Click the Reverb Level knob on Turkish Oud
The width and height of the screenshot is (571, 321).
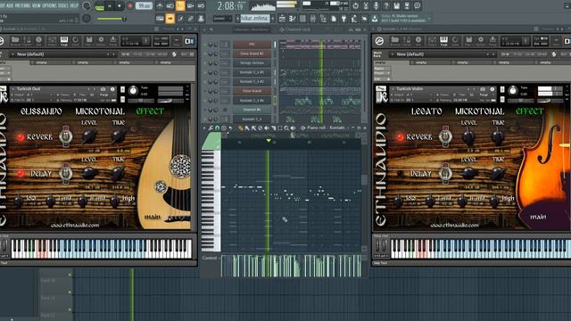(x=88, y=136)
